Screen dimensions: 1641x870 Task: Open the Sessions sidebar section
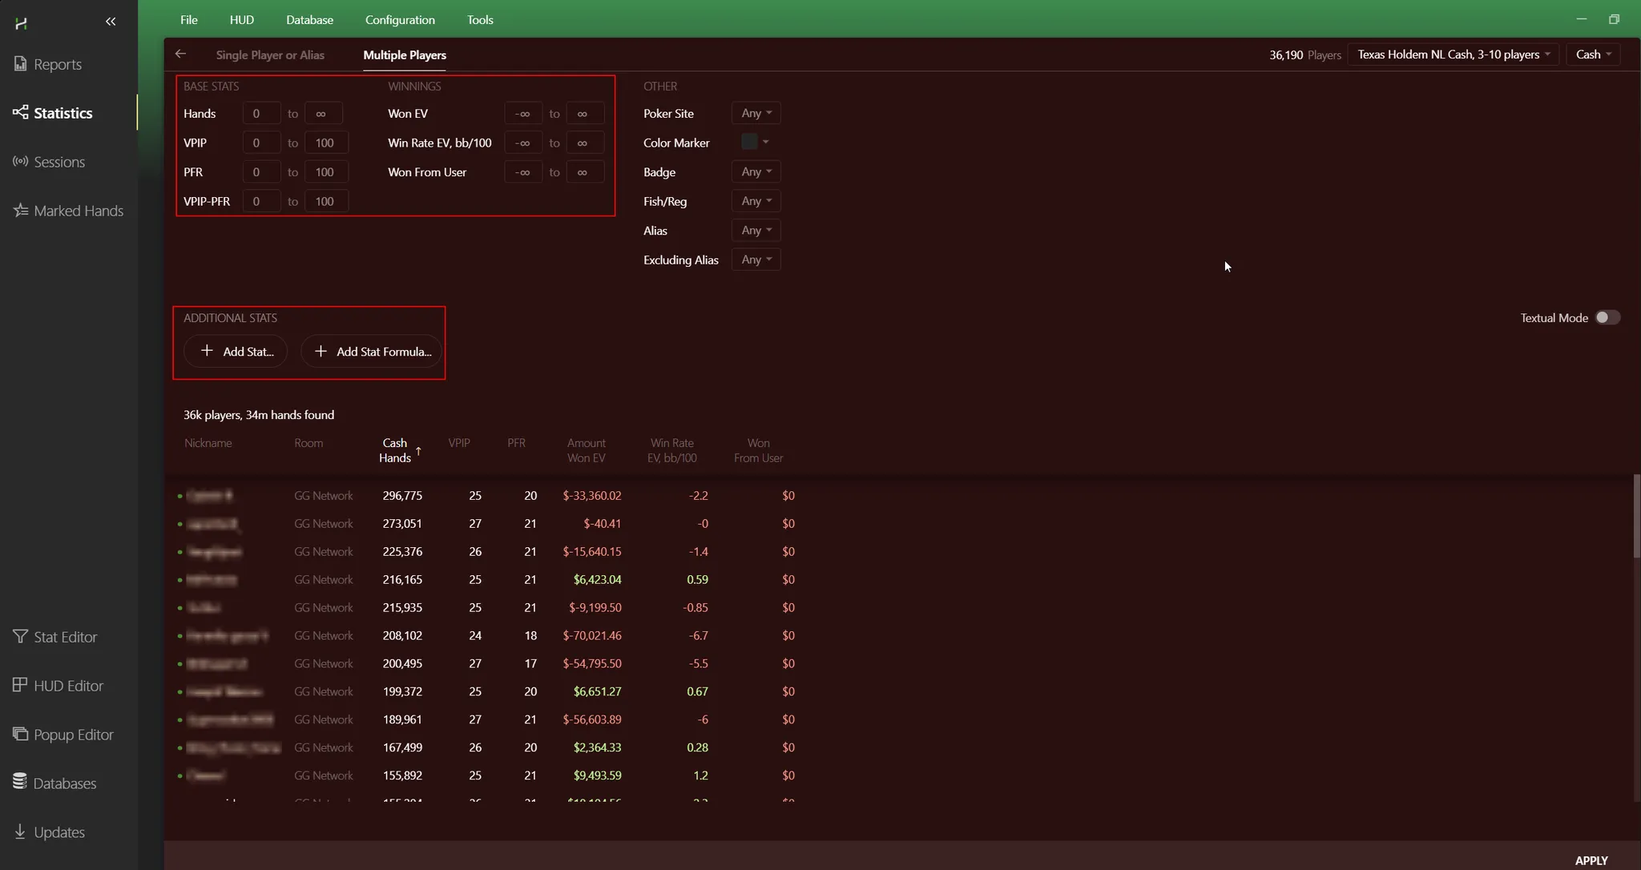(x=49, y=162)
